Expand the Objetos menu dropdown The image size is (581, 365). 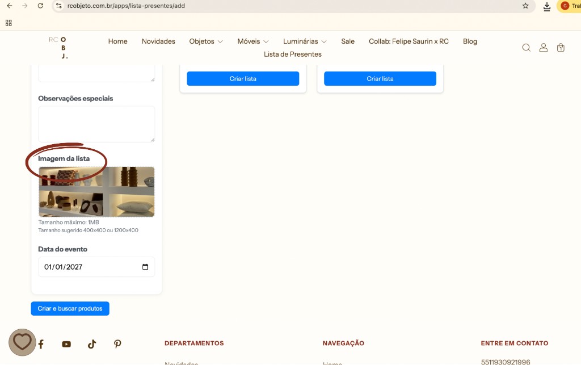(x=206, y=41)
